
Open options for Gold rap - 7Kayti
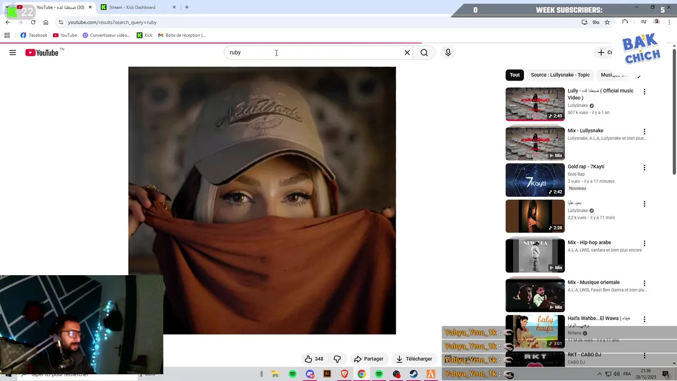pos(644,168)
